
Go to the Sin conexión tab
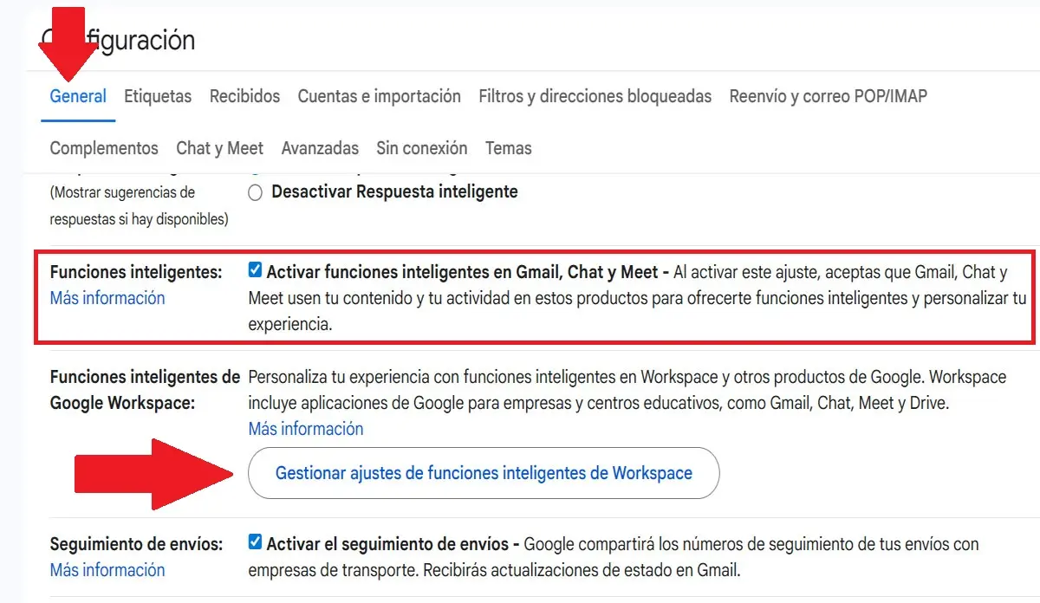coord(421,148)
